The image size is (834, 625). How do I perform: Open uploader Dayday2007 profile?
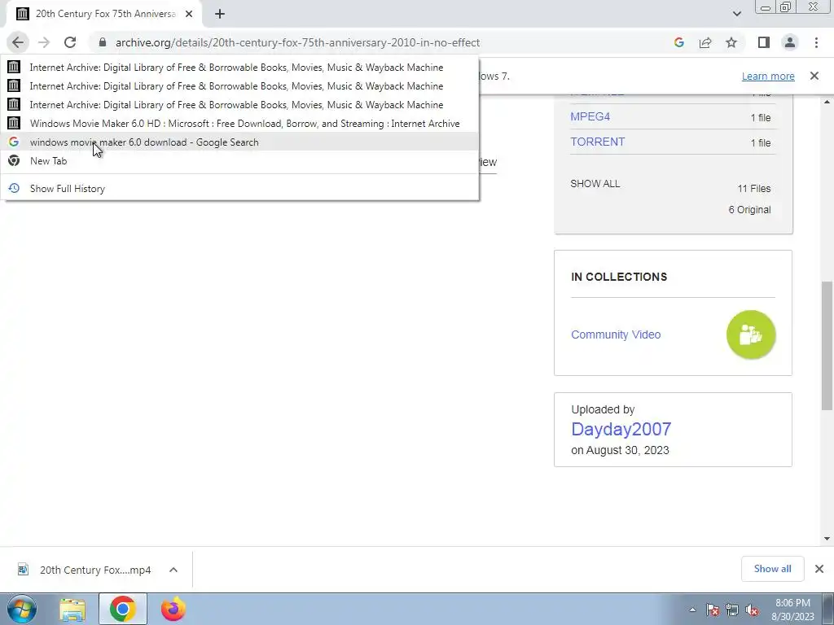[621, 429]
